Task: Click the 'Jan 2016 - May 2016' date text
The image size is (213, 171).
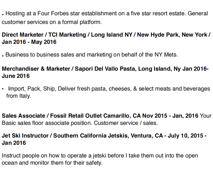Action: pos(29,42)
